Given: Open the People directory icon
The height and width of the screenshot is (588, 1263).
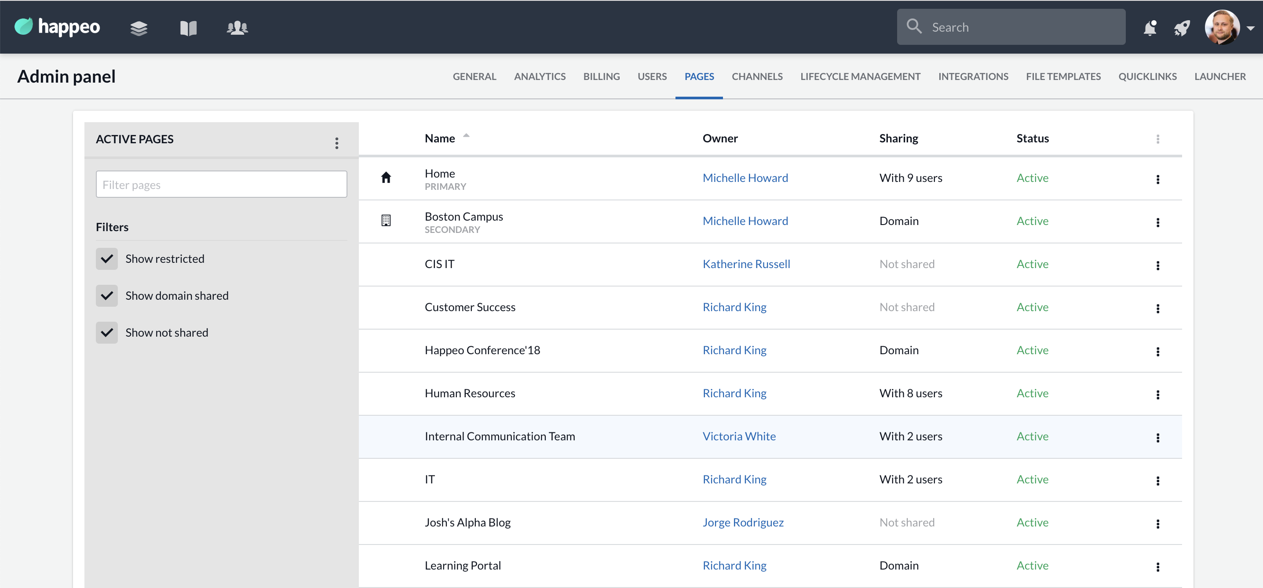Looking at the screenshot, I should coord(238,28).
